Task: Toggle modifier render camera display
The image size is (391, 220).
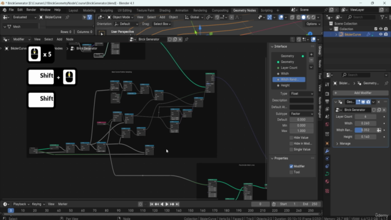Action: click(x=368, y=102)
